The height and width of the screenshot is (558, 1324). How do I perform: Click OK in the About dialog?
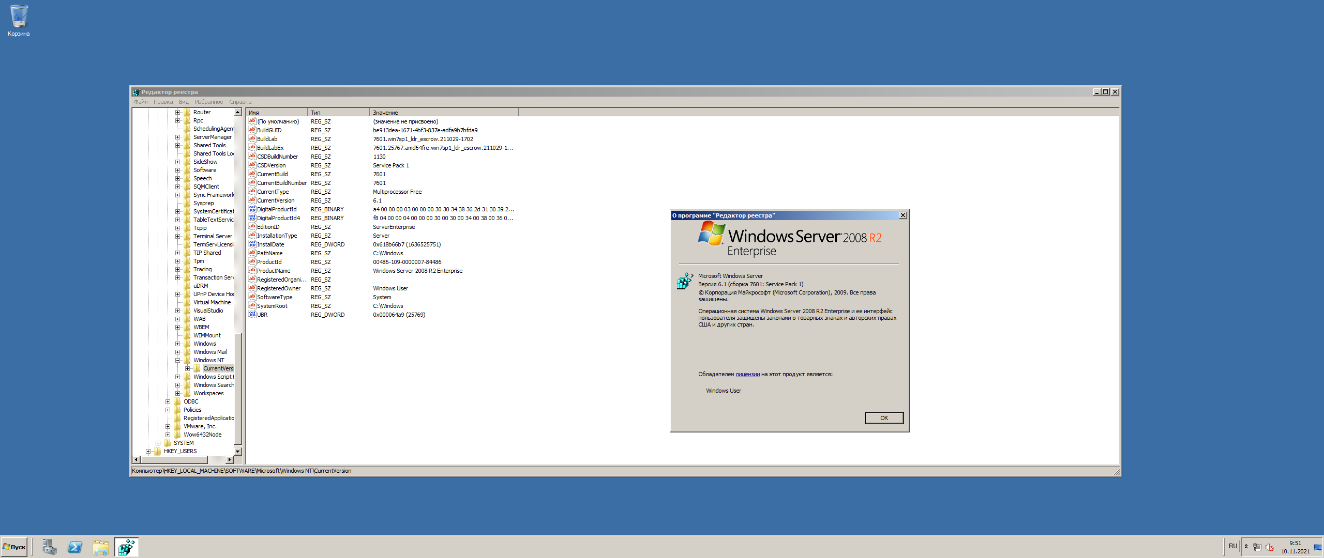coord(884,418)
